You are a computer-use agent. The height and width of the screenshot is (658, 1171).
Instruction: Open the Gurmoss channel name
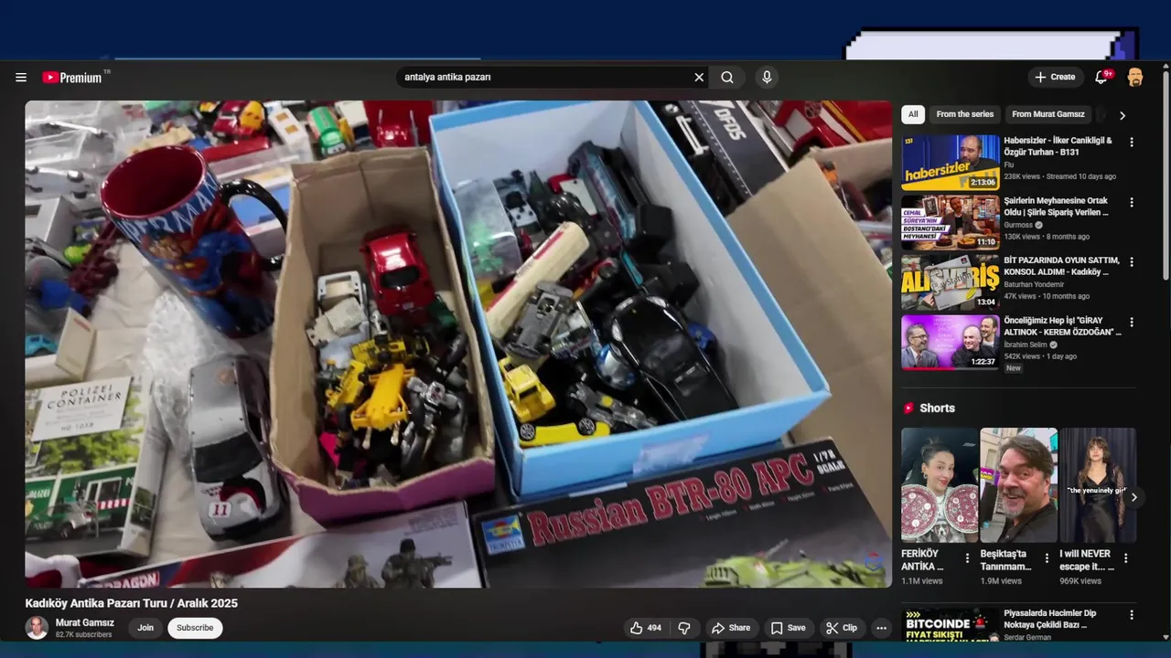pyautogui.click(x=1018, y=225)
